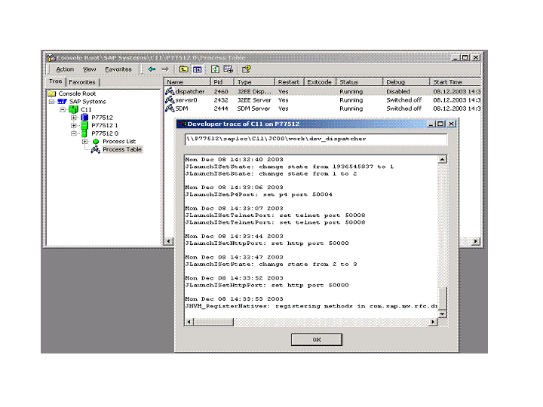Image resolution: width=543 pixels, height=407 pixels.
Task: Click the green instance icon beside P77512 1
Action: pyautogui.click(x=84, y=125)
